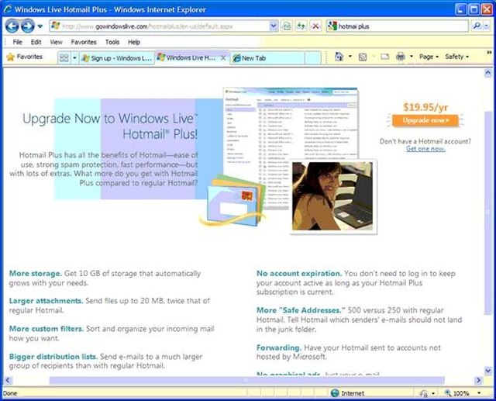Click the envelope mail graphic
This screenshot has height=401, width=496.
tap(232, 201)
